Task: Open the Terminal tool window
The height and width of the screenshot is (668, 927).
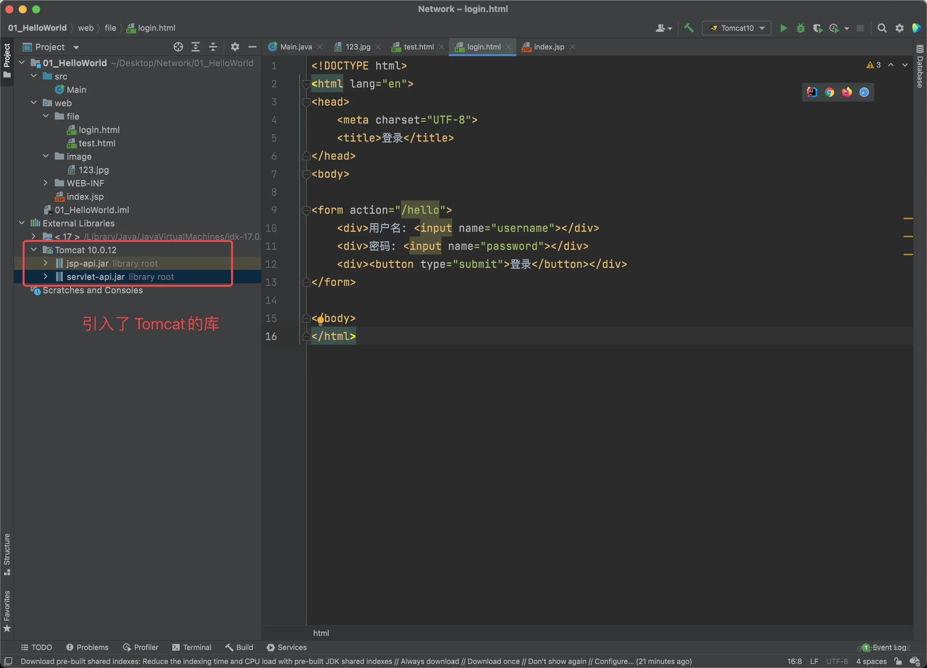Action: (x=192, y=647)
